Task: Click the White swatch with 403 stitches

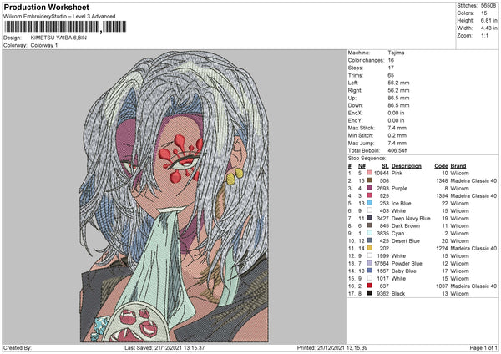Action: (370, 210)
